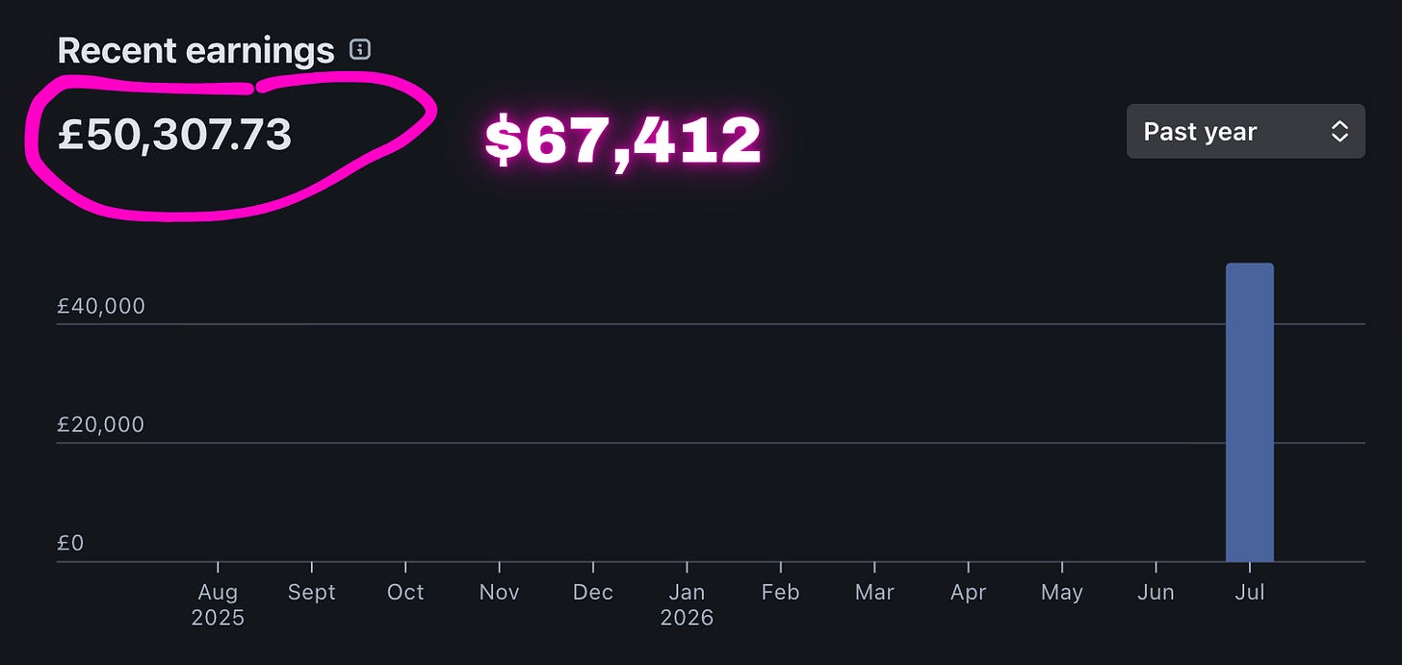
Task: Select the Jun axis label
Action: (1155, 592)
